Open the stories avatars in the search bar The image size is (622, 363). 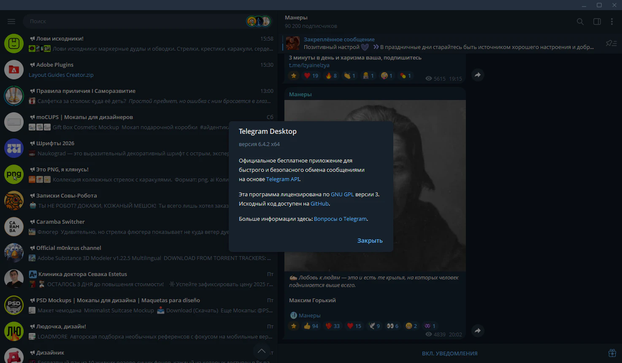258,21
